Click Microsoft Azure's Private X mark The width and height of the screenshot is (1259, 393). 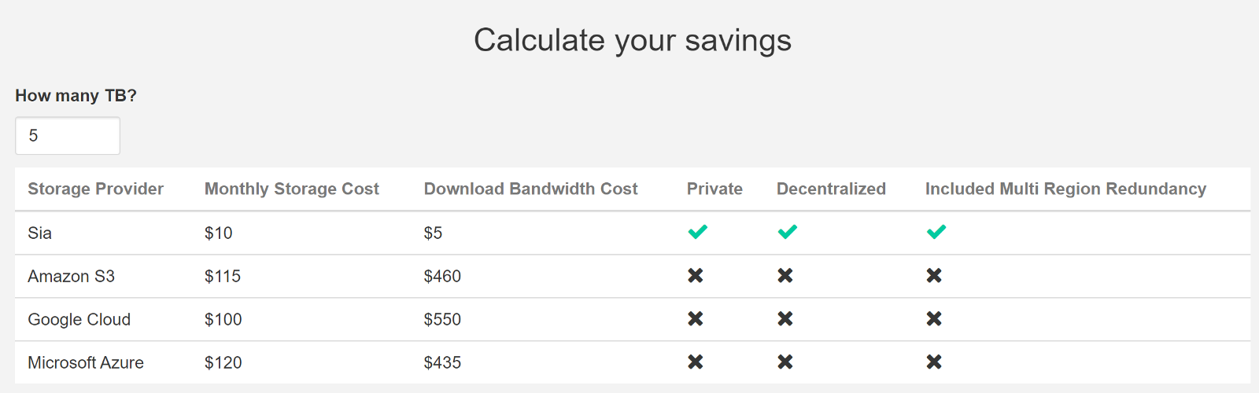coord(696,362)
